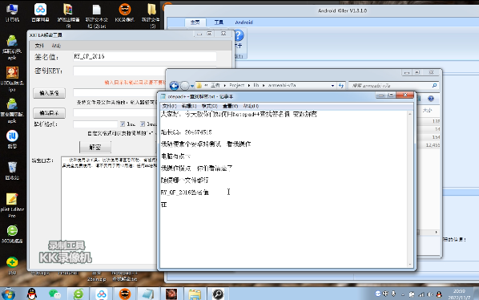Viewport: 479px width, 300px height.
Task: Click the input path text field
Action: pyautogui.click(x=115, y=93)
